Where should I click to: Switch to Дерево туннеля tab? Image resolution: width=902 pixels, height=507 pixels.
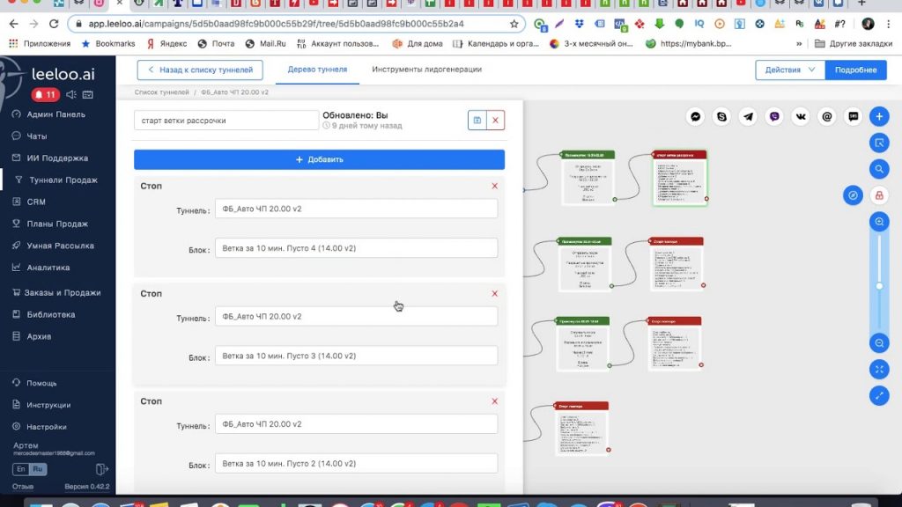pos(317,70)
